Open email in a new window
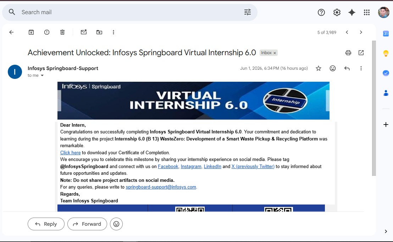 (x=361, y=53)
